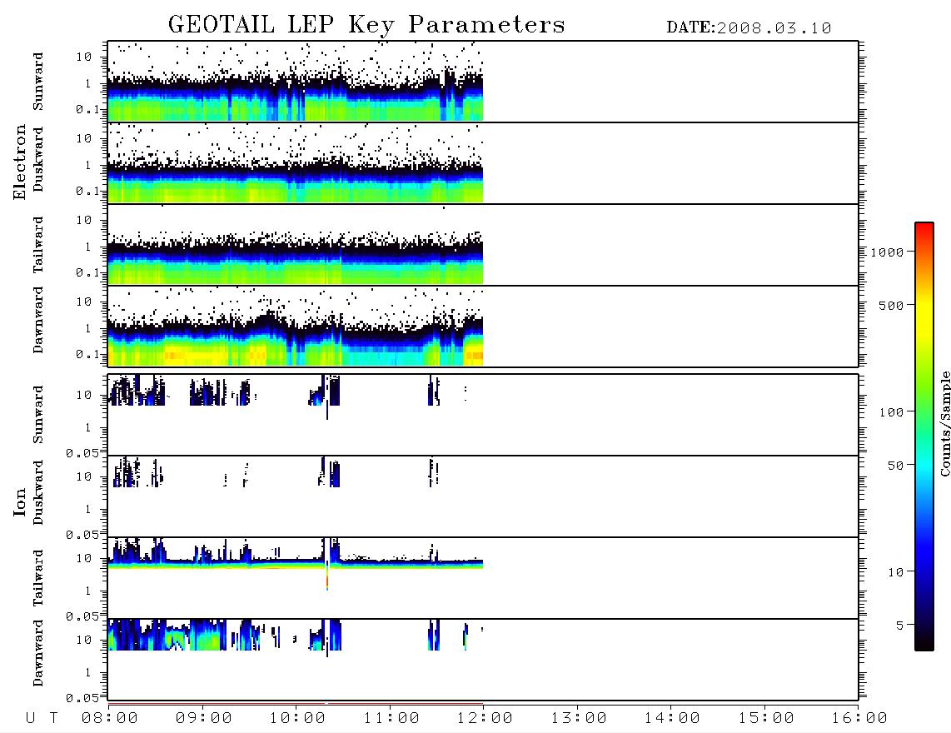Screen dimensions: 951x733
Task: Click the Electron Sunward spectrogram panel
Action: click(x=483, y=82)
